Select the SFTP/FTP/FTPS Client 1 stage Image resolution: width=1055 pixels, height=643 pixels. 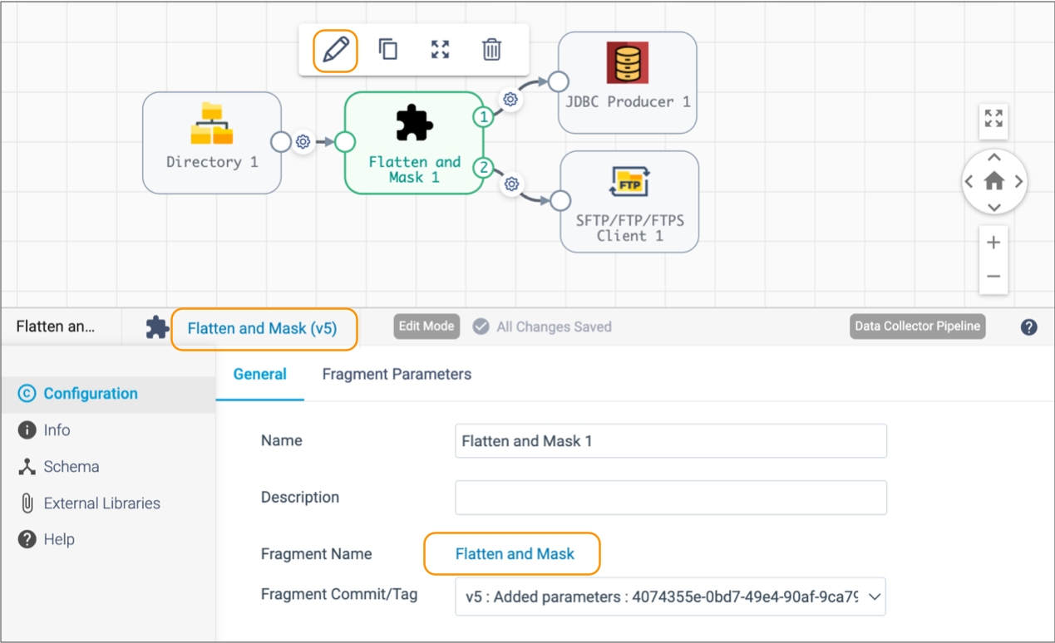tap(629, 202)
